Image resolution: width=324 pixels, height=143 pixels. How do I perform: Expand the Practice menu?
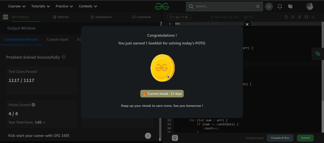[x=64, y=6]
